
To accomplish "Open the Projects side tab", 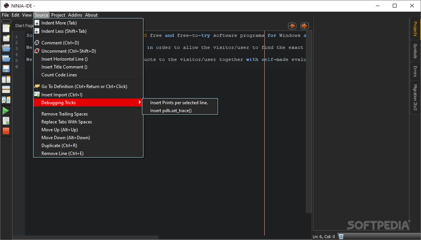I will tap(415, 29).
